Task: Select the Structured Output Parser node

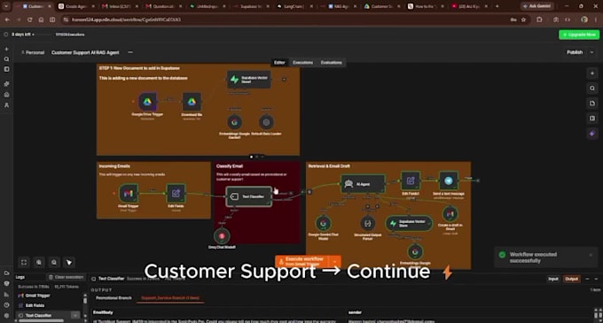Action: tap(368, 223)
